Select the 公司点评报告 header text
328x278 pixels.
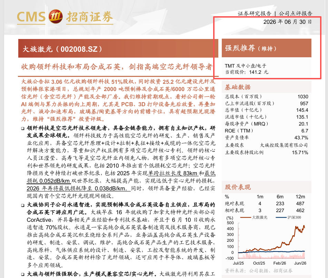tap(296, 13)
